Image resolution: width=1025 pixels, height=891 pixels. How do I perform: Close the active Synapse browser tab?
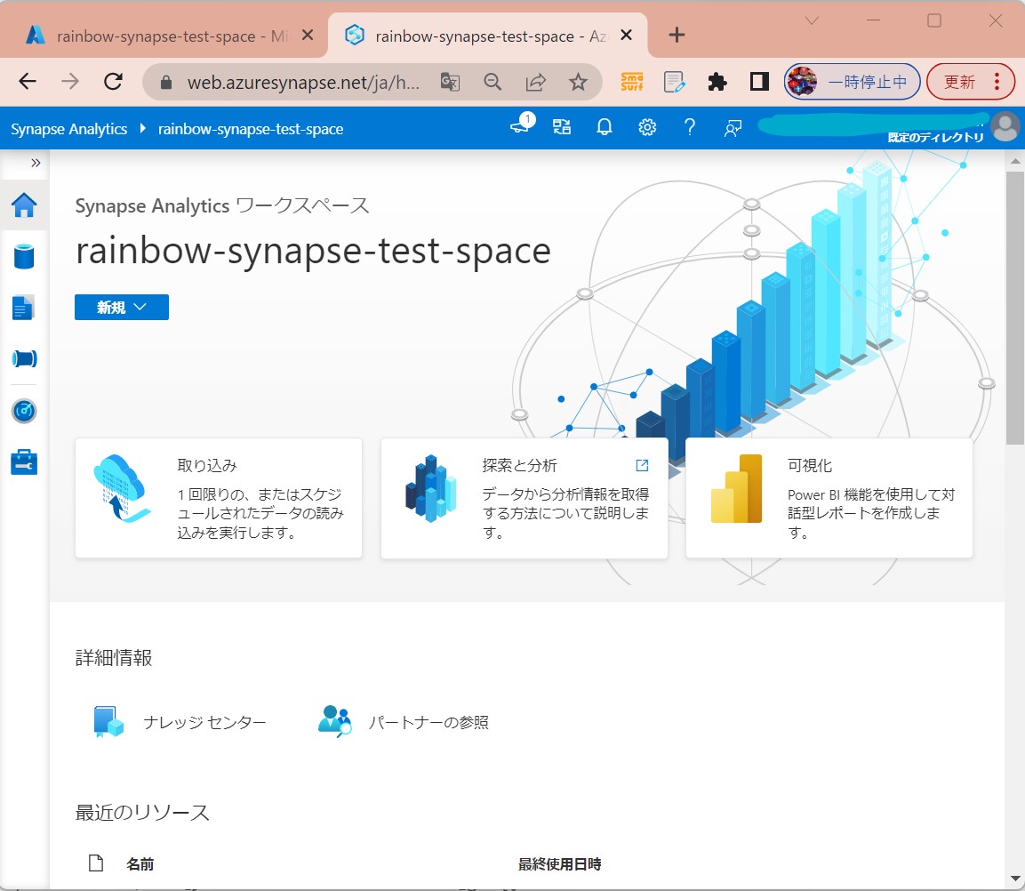coord(626,35)
